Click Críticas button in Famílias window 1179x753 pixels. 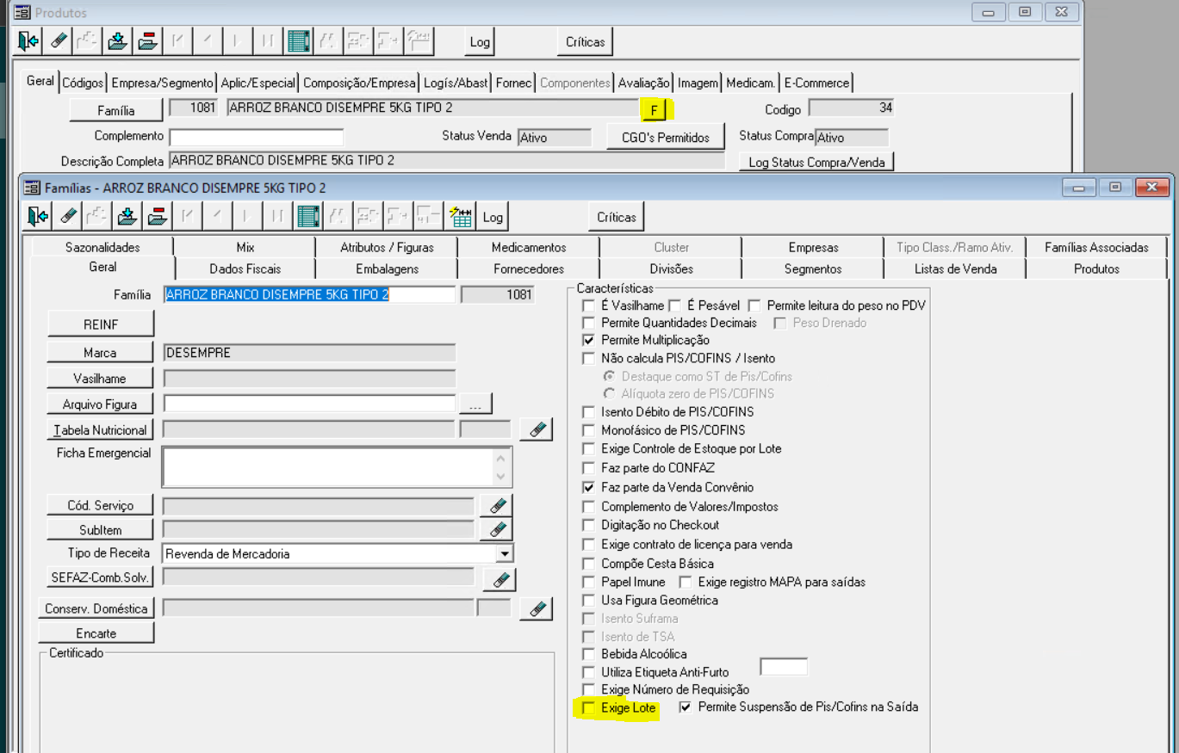pyautogui.click(x=617, y=217)
